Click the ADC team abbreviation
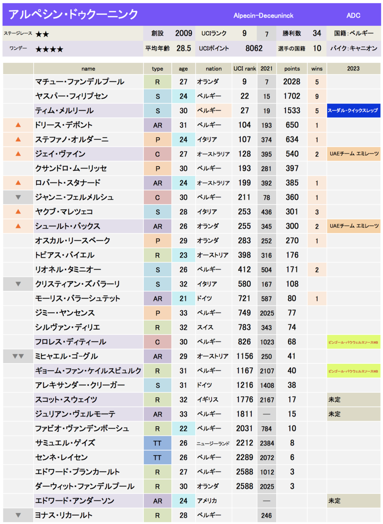Screen dimensions: 383x524 point(353,16)
